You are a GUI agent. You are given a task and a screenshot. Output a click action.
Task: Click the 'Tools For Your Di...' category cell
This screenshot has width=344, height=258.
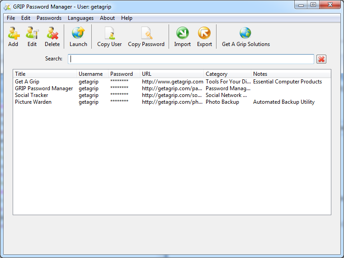tap(228, 82)
